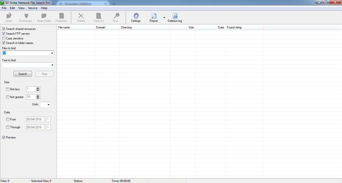The height and width of the screenshot is (183, 342).
Task: Open the Help menu
Action: (x=44, y=8)
